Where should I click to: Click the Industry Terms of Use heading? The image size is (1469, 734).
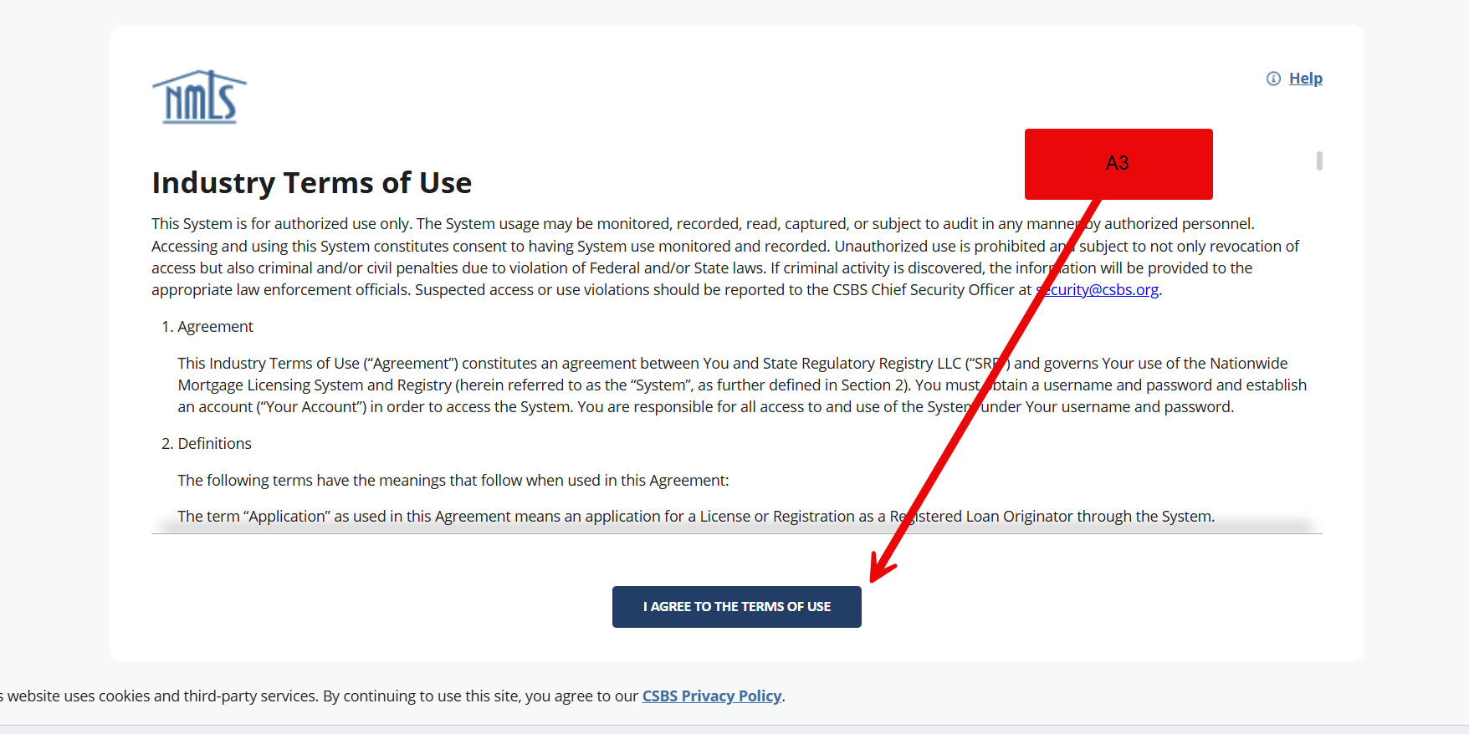tap(311, 183)
